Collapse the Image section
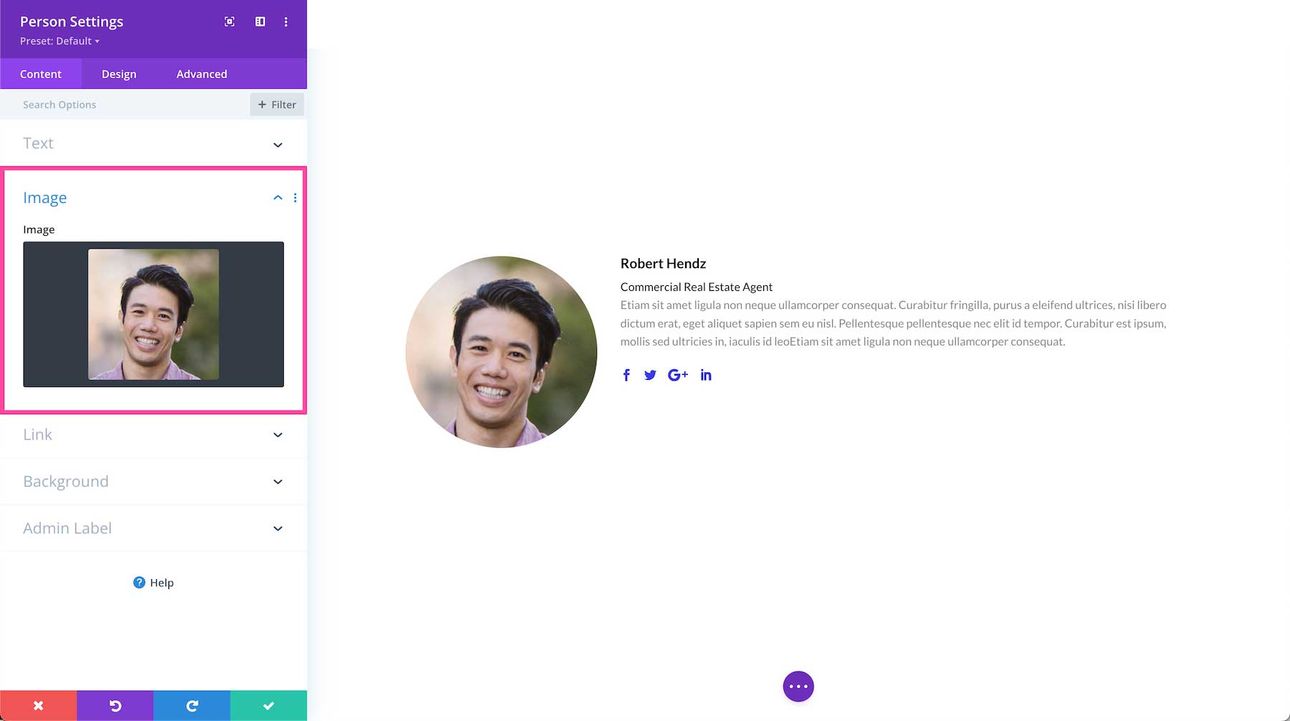Screen dimensions: 1290x721 pos(277,197)
